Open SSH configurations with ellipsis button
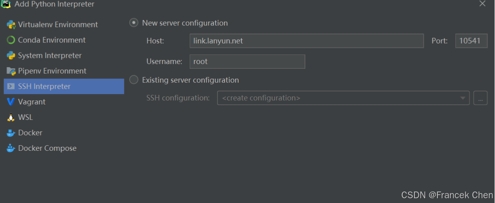Viewport: 495px width, 203px height. (480, 98)
